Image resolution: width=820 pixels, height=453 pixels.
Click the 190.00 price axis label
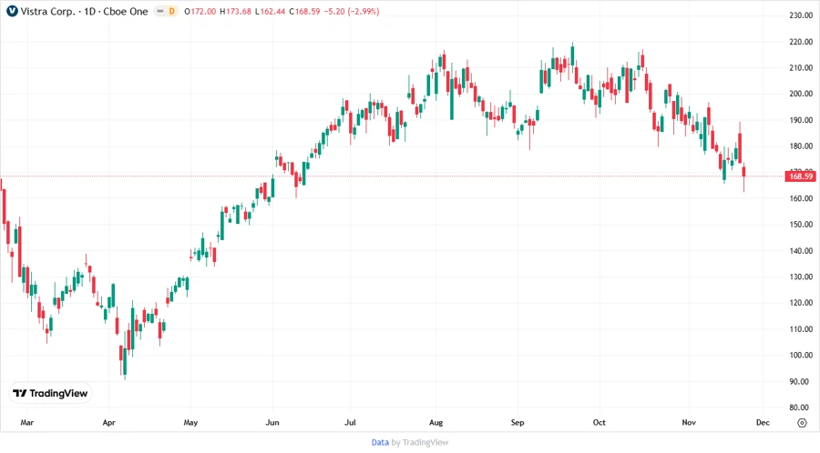pyautogui.click(x=801, y=120)
